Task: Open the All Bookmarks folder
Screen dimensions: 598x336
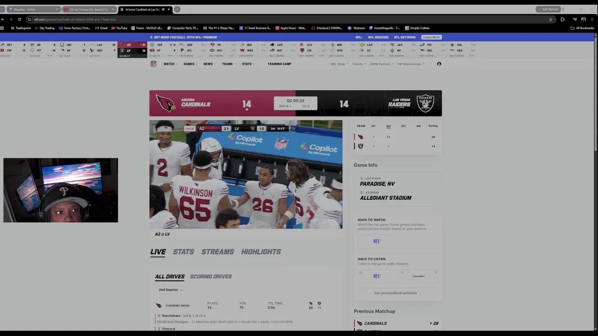Action: coord(582,28)
